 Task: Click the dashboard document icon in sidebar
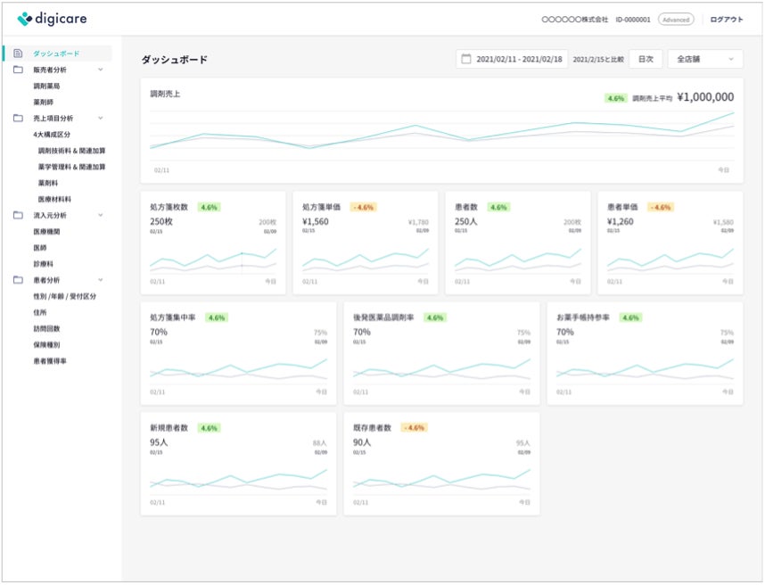tap(18, 54)
